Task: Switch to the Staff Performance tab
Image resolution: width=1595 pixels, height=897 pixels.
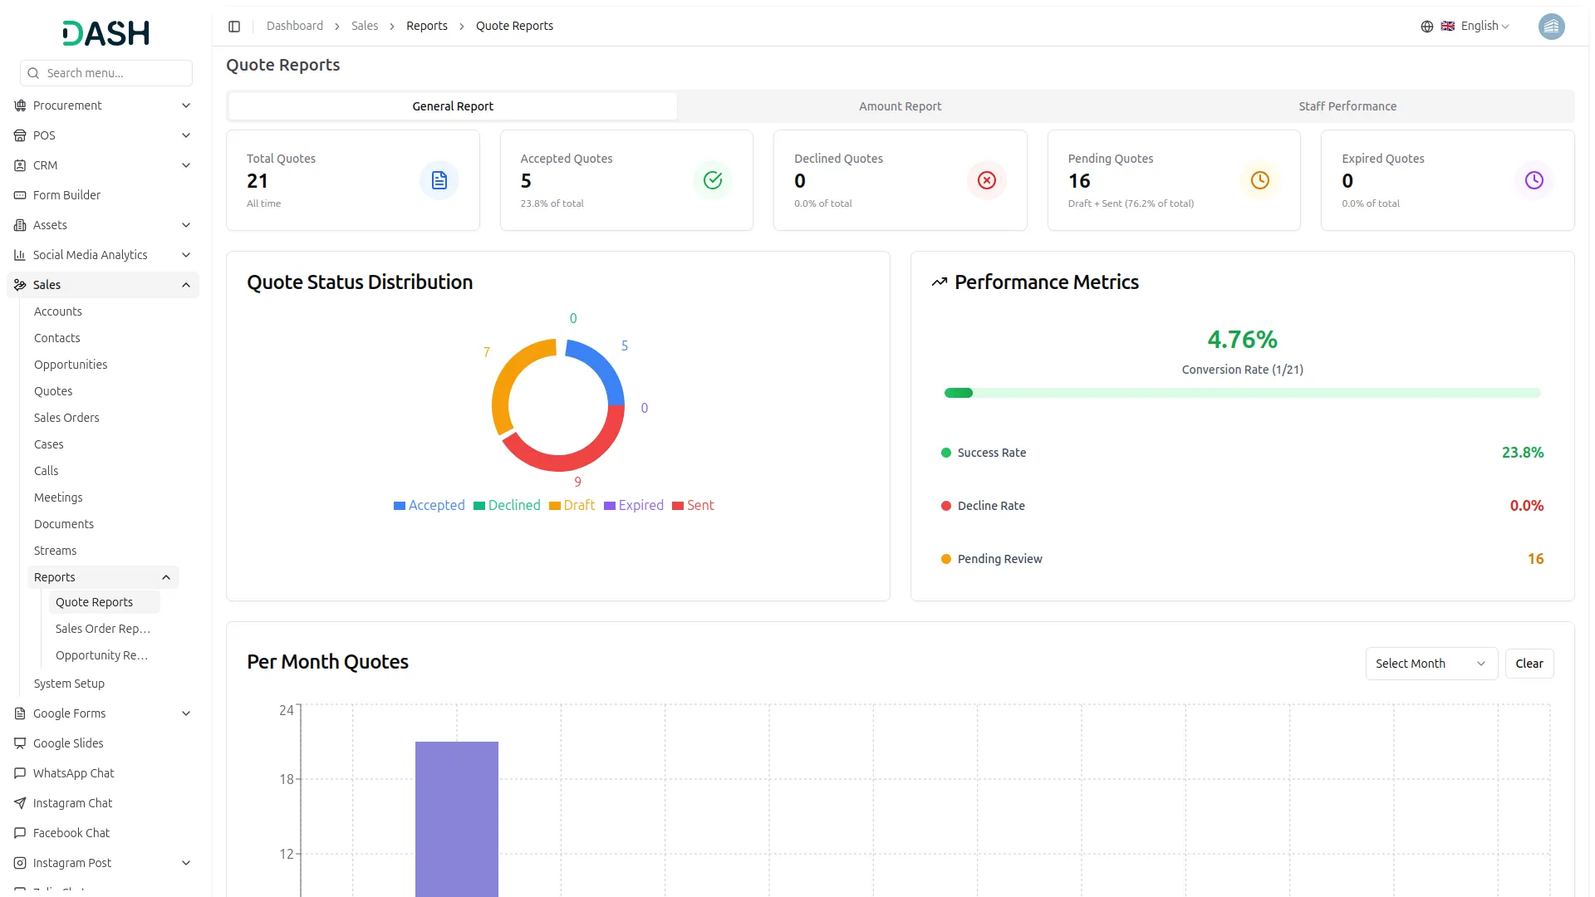Action: (1347, 106)
